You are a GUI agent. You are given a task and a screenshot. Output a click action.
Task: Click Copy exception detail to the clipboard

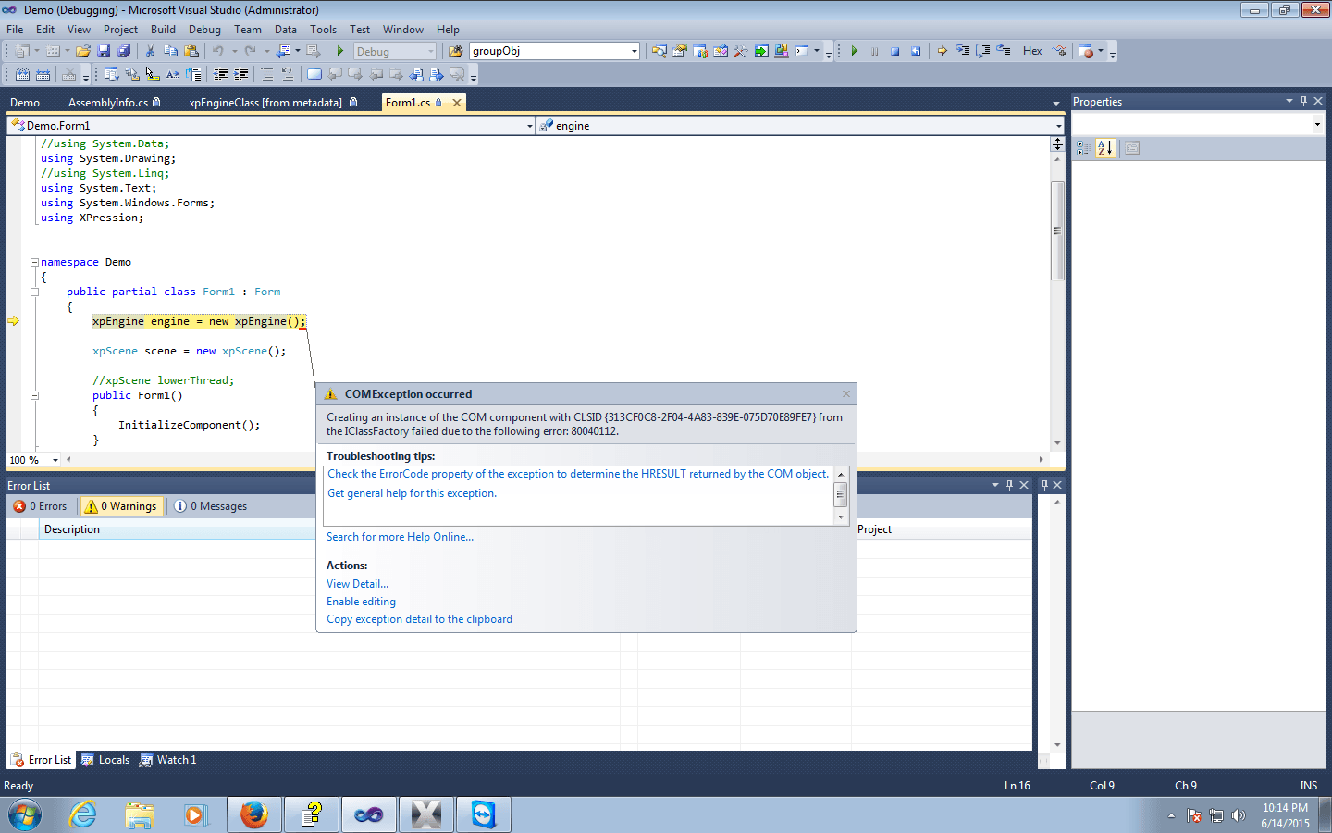tap(419, 619)
